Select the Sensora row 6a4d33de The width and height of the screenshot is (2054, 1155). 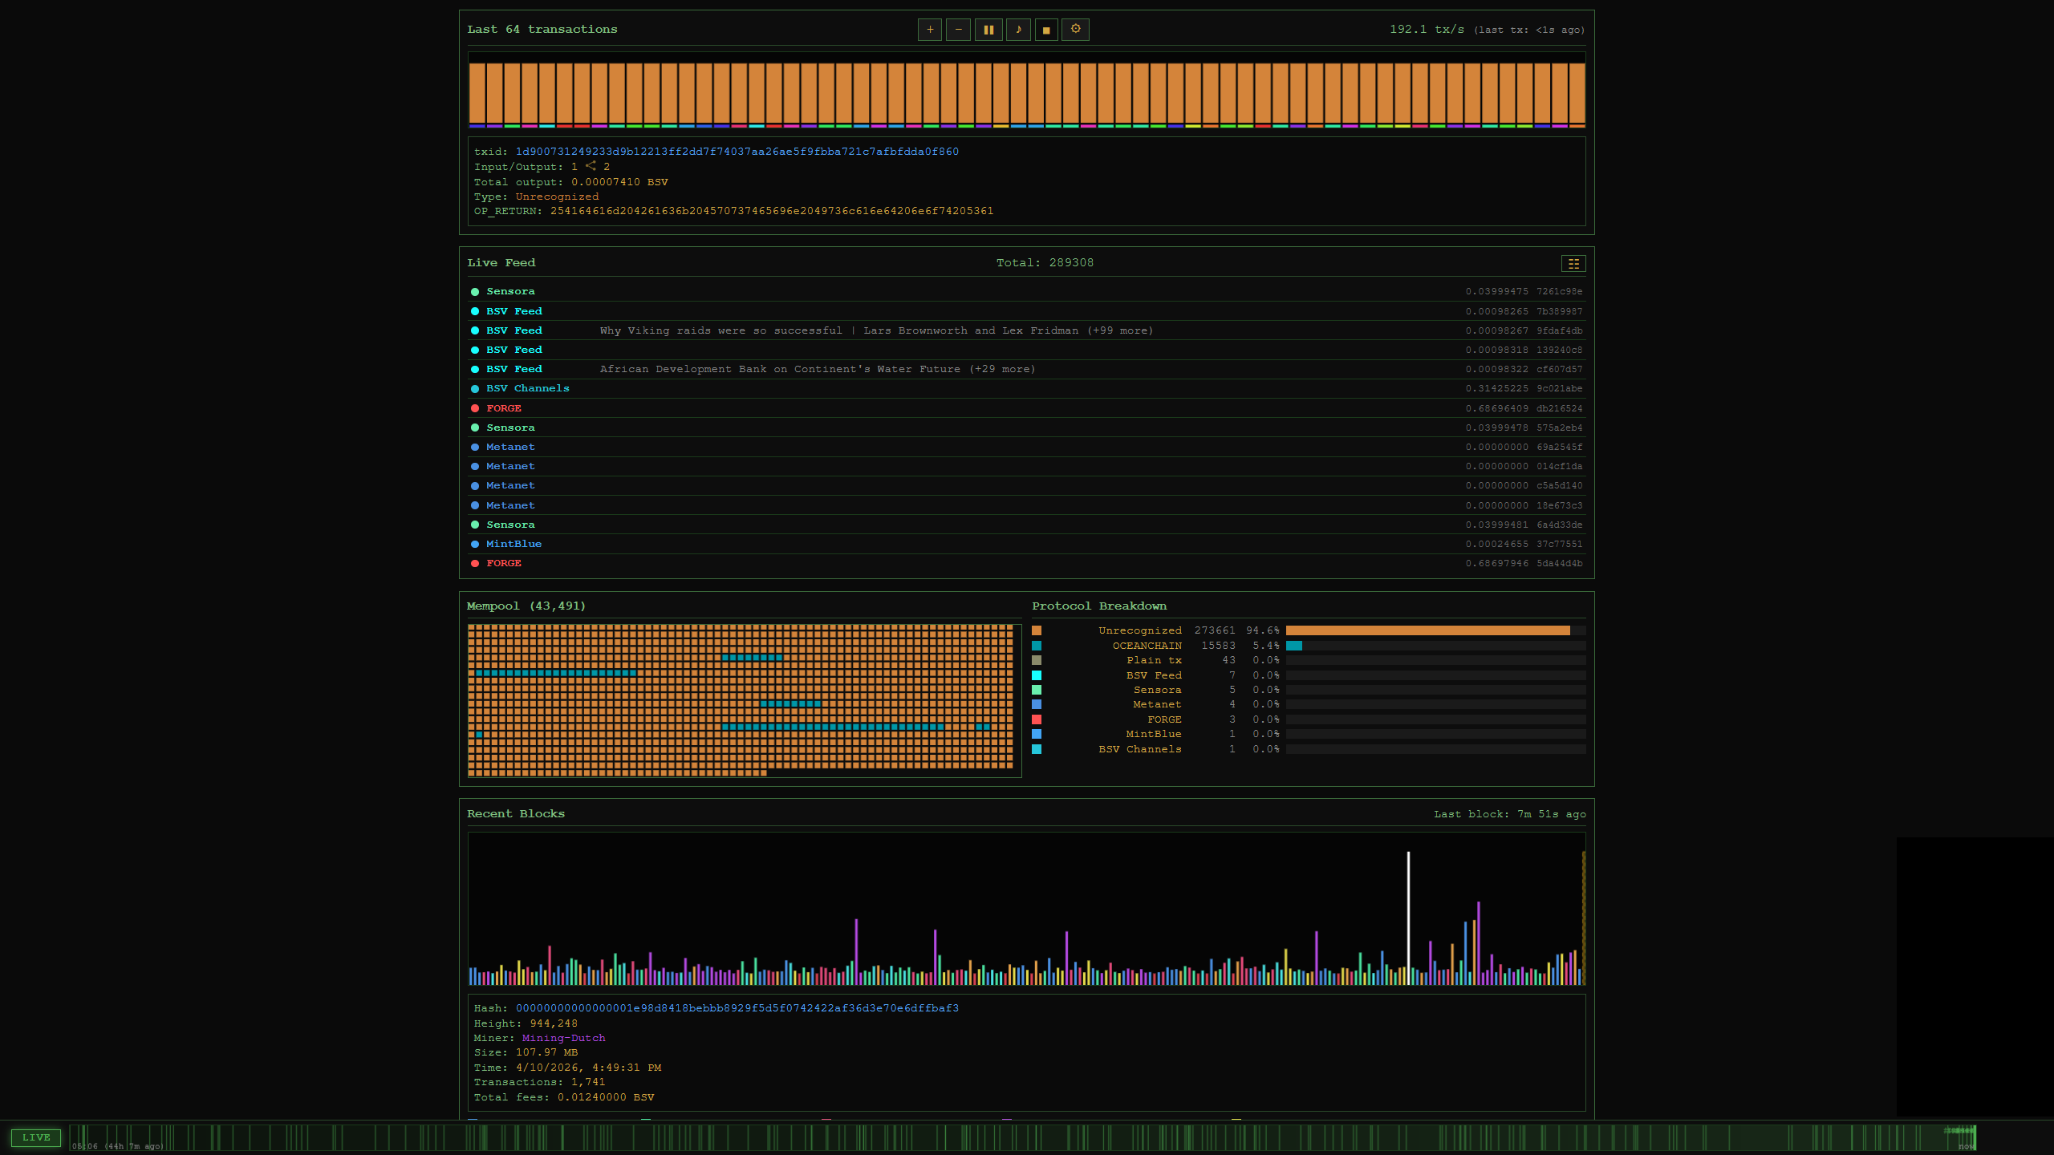1026,525
